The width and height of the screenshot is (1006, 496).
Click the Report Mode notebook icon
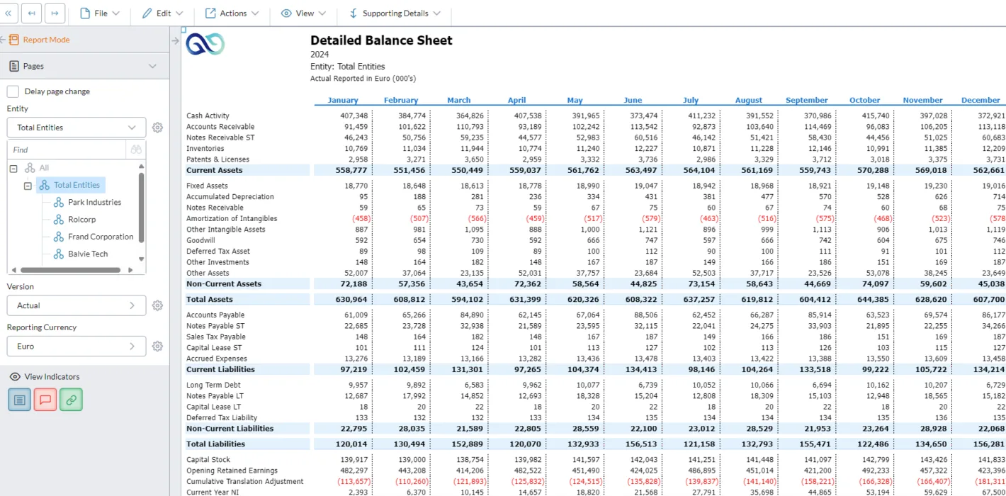(14, 40)
